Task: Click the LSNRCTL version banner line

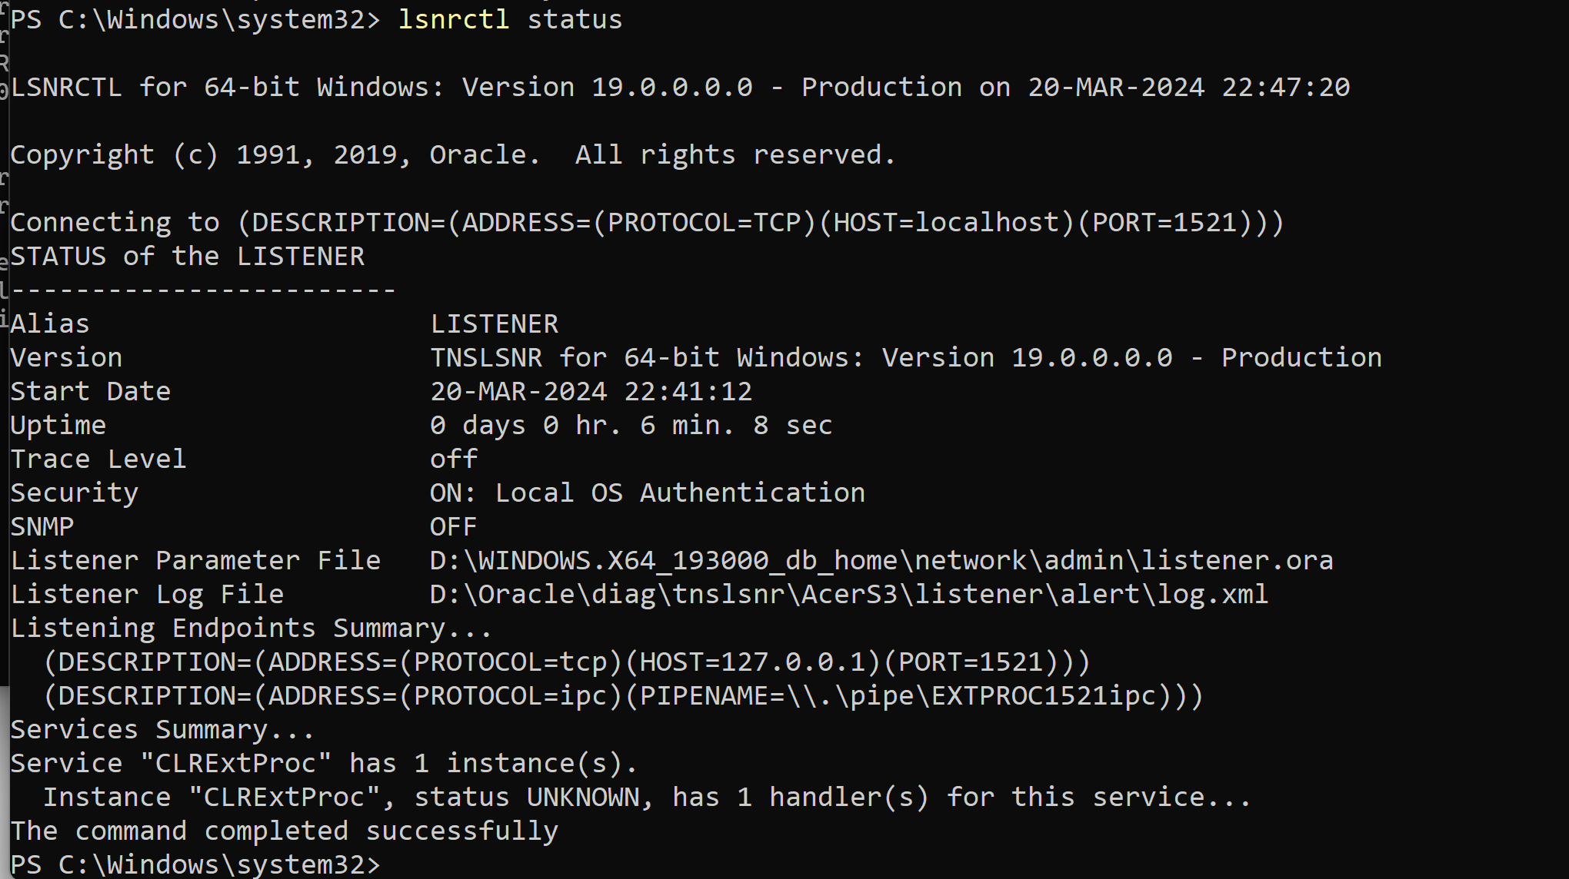Action: point(680,88)
